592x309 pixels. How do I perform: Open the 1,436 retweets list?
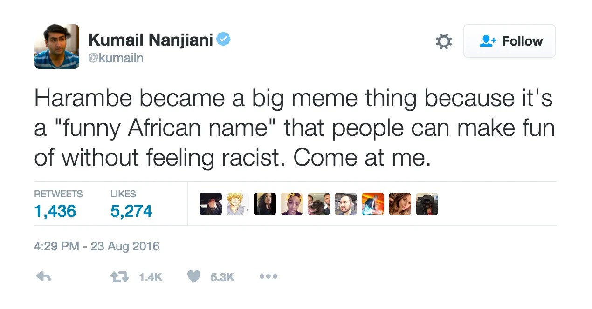pyautogui.click(x=55, y=210)
